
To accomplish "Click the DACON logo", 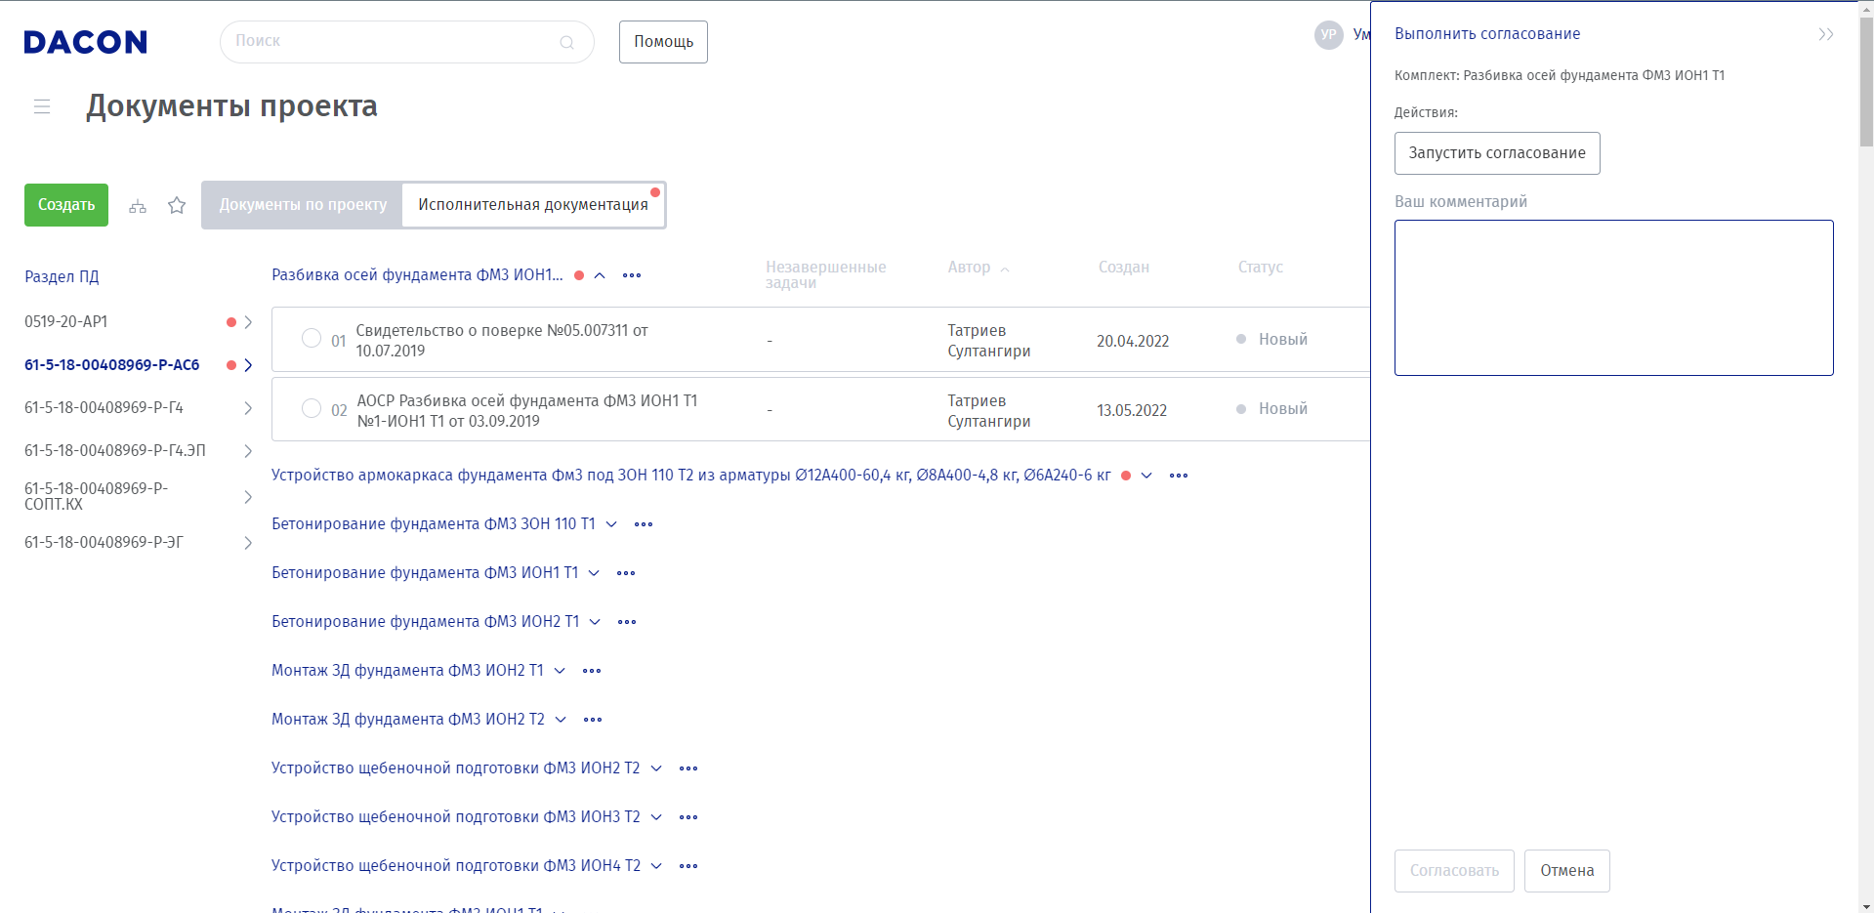I will (85, 42).
